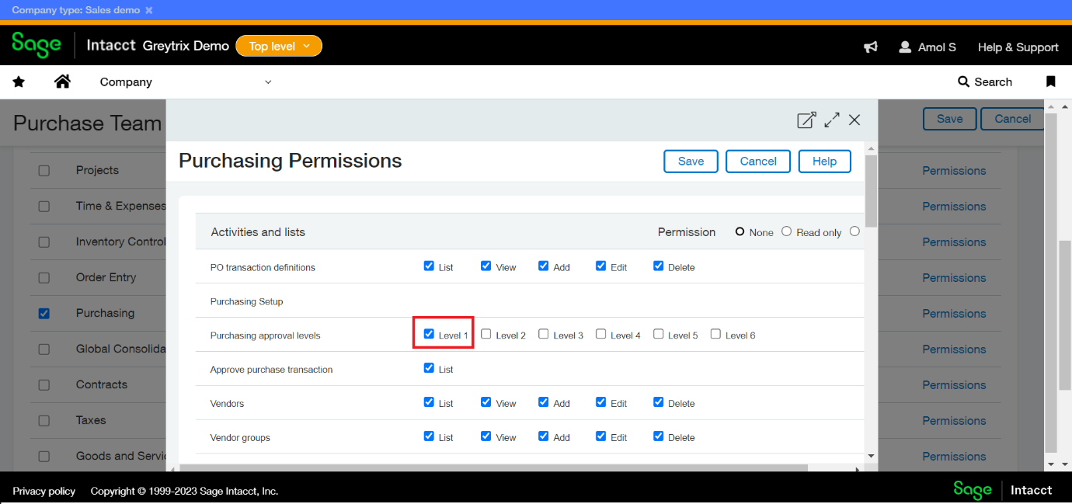Open the dialog in a new window
The width and height of the screenshot is (1072, 504).
click(x=806, y=120)
